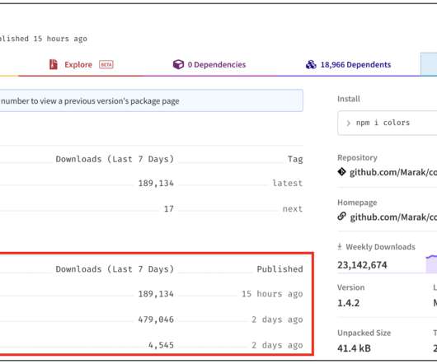Viewport: 437px width, 364px height.
Task: Click the weekly downloads sparkline chart
Action: coord(431,264)
